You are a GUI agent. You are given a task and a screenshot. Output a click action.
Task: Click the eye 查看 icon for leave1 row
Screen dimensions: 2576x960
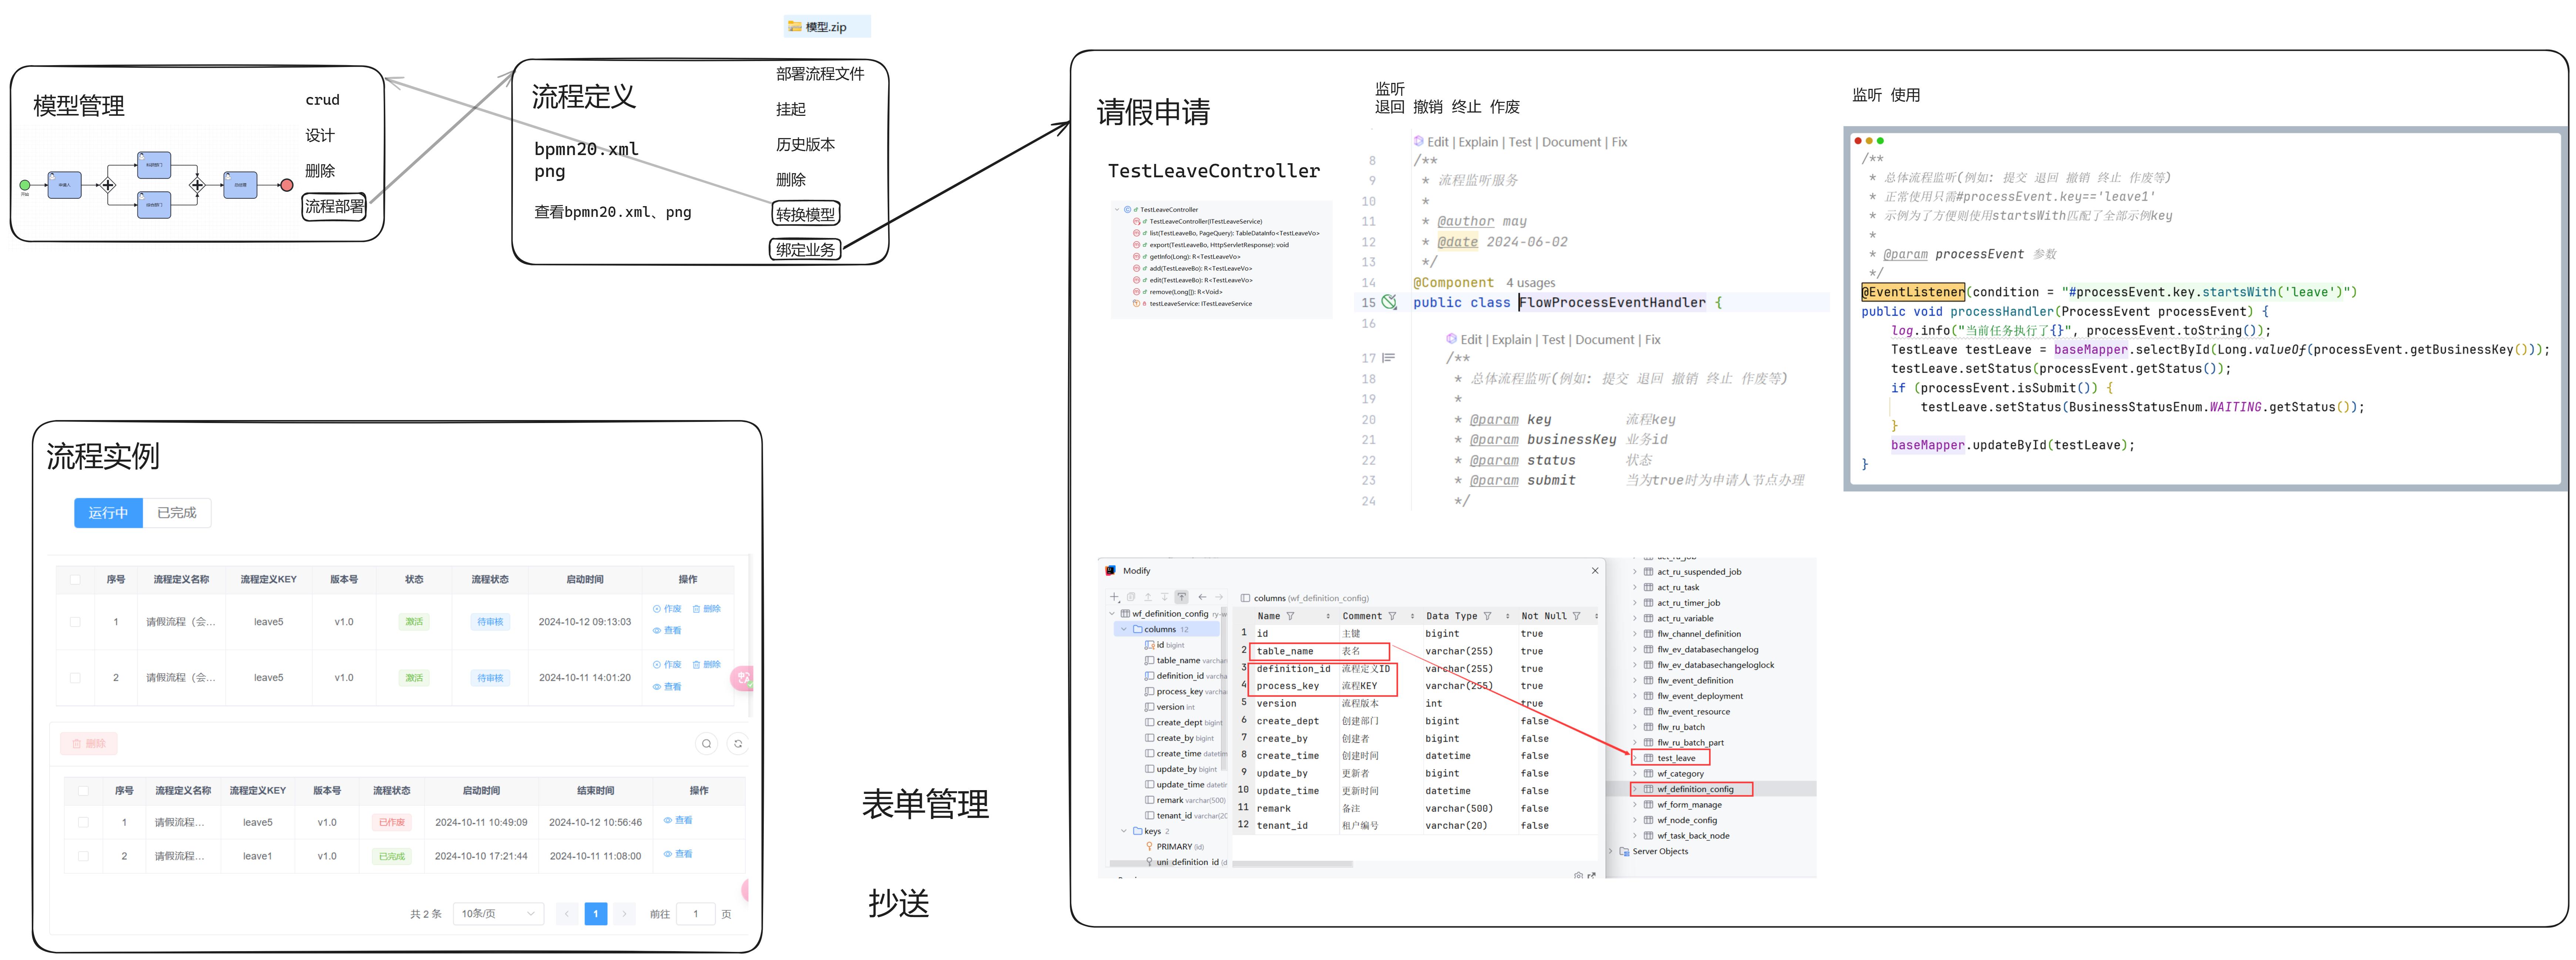(x=668, y=854)
